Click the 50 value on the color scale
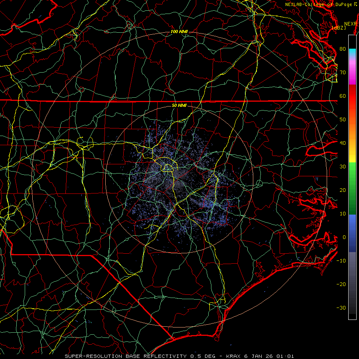Screen dimensions: 359x359 coord(343,120)
